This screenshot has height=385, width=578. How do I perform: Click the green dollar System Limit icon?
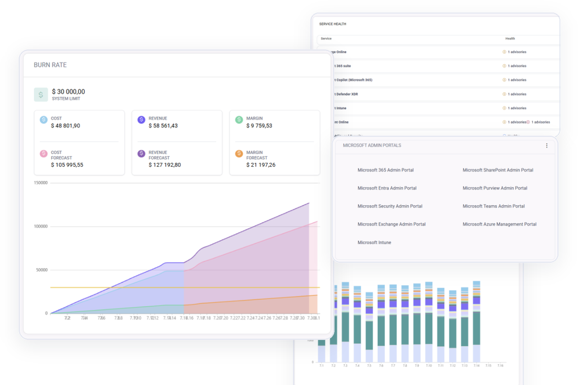pos(41,95)
